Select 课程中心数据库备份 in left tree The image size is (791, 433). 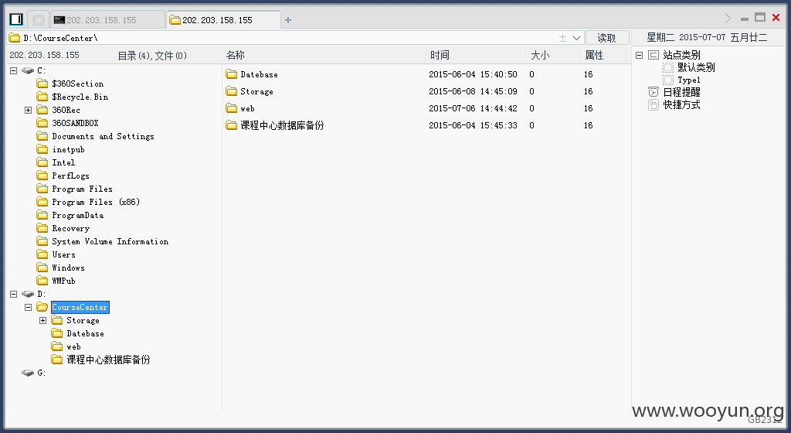click(x=108, y=360)
